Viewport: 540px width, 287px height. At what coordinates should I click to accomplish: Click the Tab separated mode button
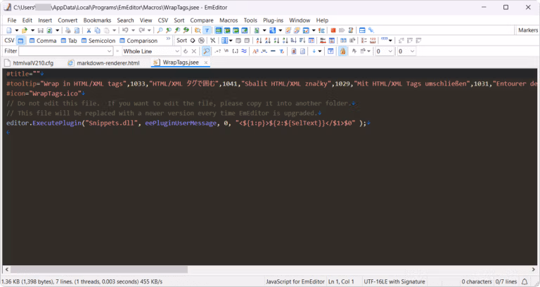click(x=69, y=41)
